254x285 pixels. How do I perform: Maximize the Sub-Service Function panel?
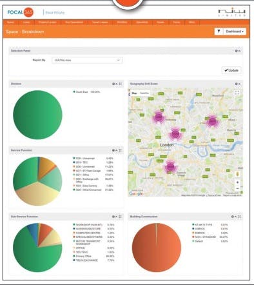point(121,217)
